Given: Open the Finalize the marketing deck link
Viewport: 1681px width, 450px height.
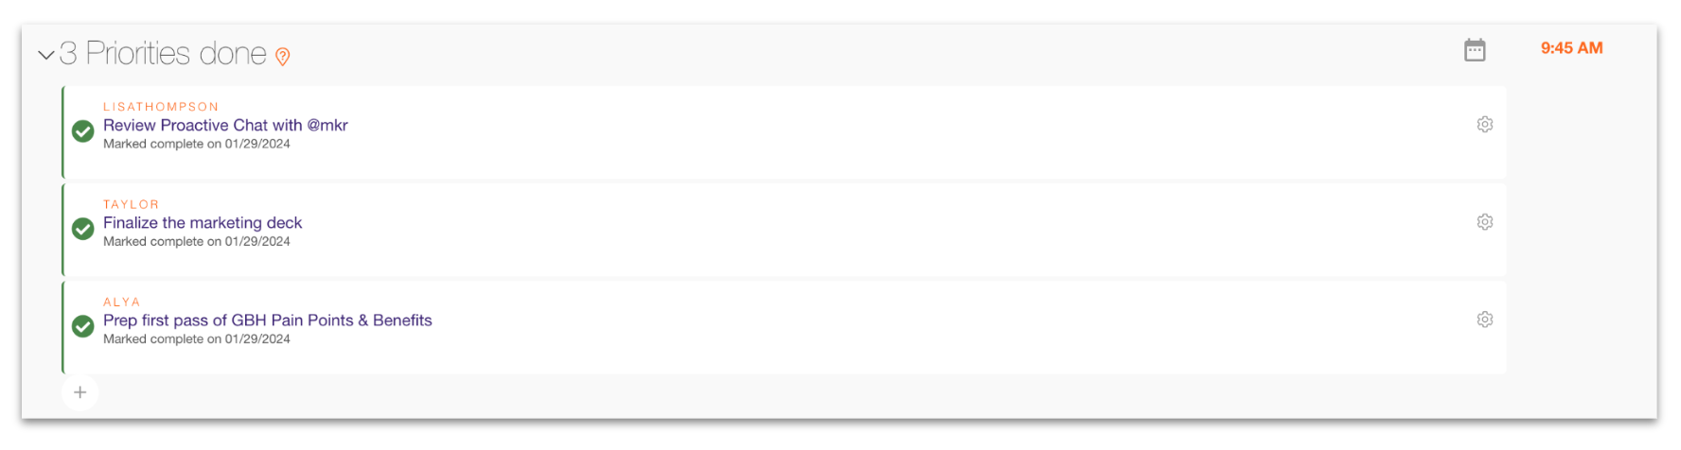Looking at the screenshot, I should pyautogui.click(x=203, y=223).
